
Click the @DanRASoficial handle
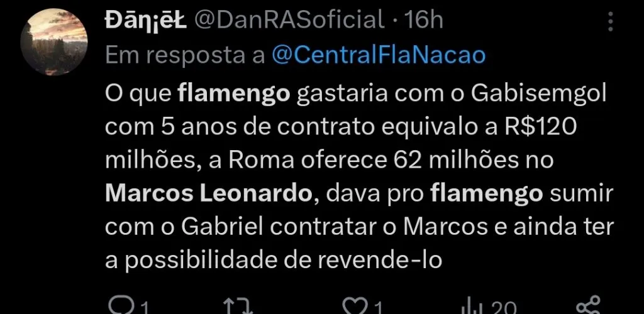289,20
